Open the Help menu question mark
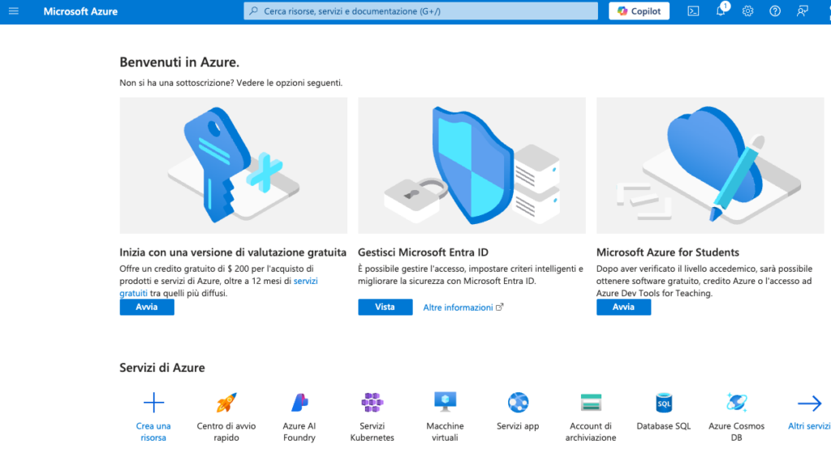The image size is (831, 474). [x=773, y=11]
